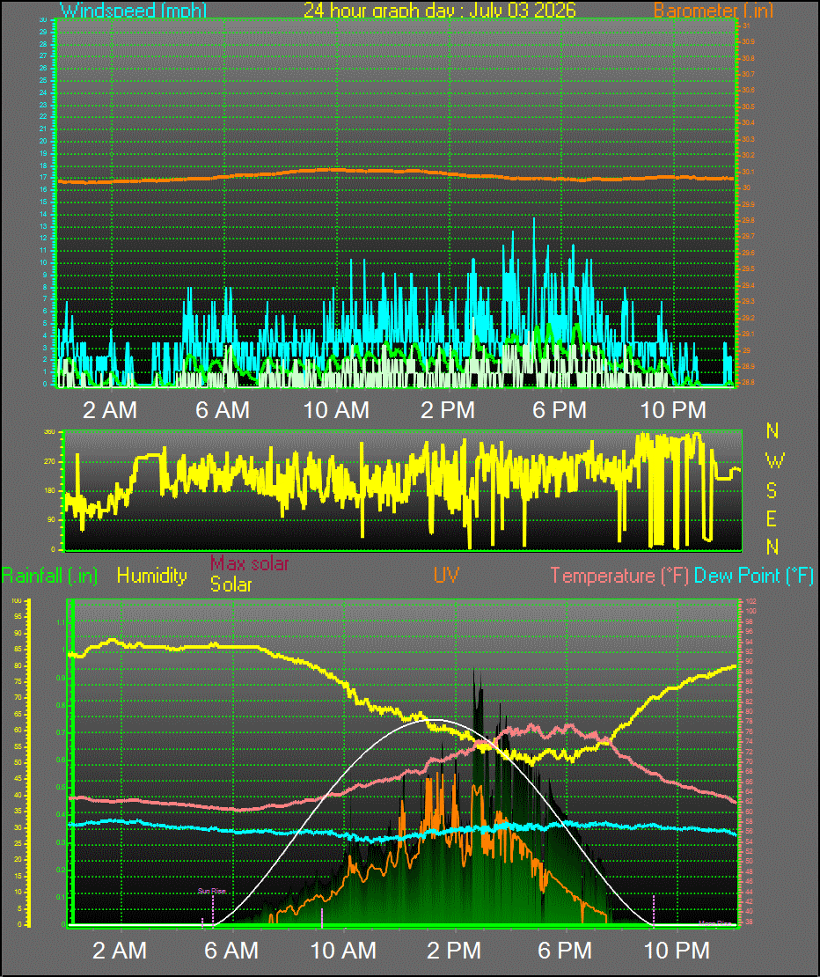This screenshot has width=820, height=977.
Task: Click '10 PM' under the bottom temperature graph
Action: click(x=677, y=951)
